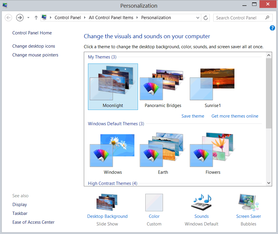The height and width of the screenshot is (234, 278).
Task: Click All Control Panel Items breadcrumb
Action: pyautogui.click(x=111, y=18)
